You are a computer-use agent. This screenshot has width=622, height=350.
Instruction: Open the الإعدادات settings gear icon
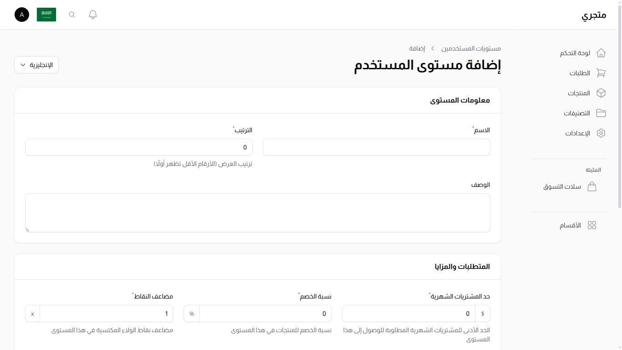[601, 133]
